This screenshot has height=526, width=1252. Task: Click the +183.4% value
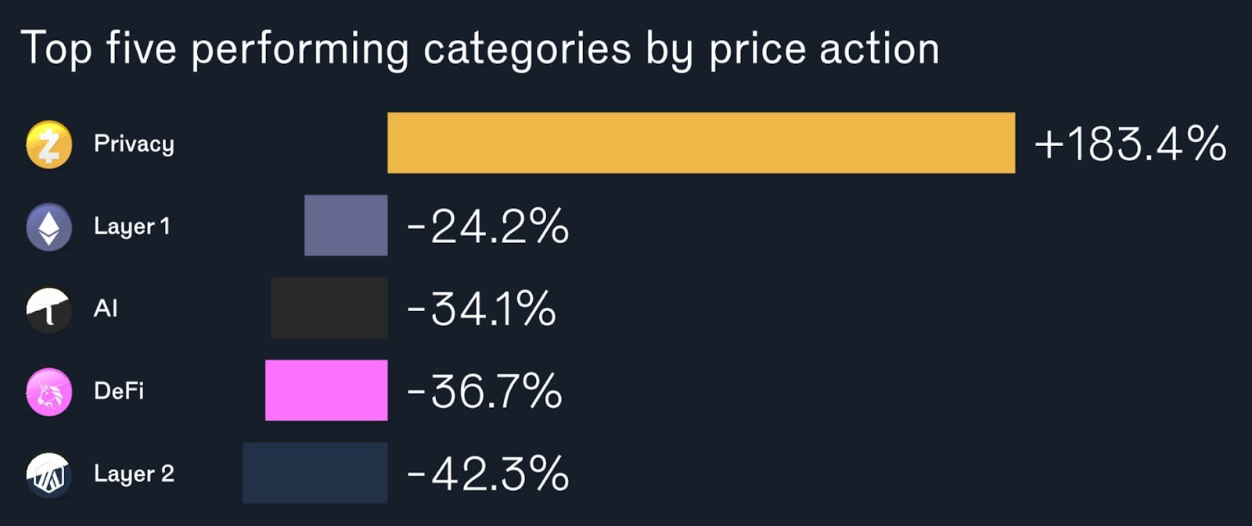[1130, 145]
